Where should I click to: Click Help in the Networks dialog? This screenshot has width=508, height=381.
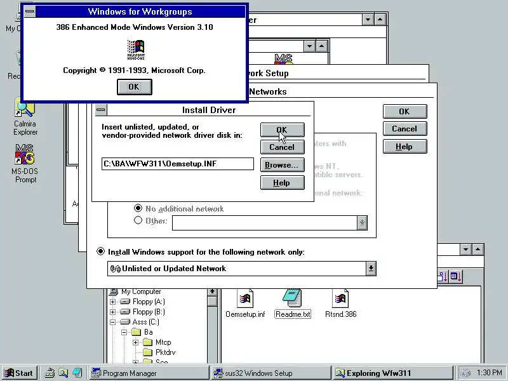tap(404, 147)
